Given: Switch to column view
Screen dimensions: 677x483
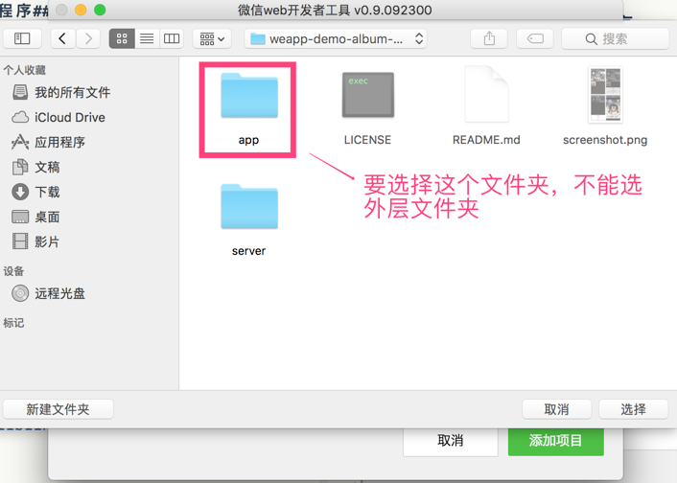Looking at the screenshot, I should [172, 39].
